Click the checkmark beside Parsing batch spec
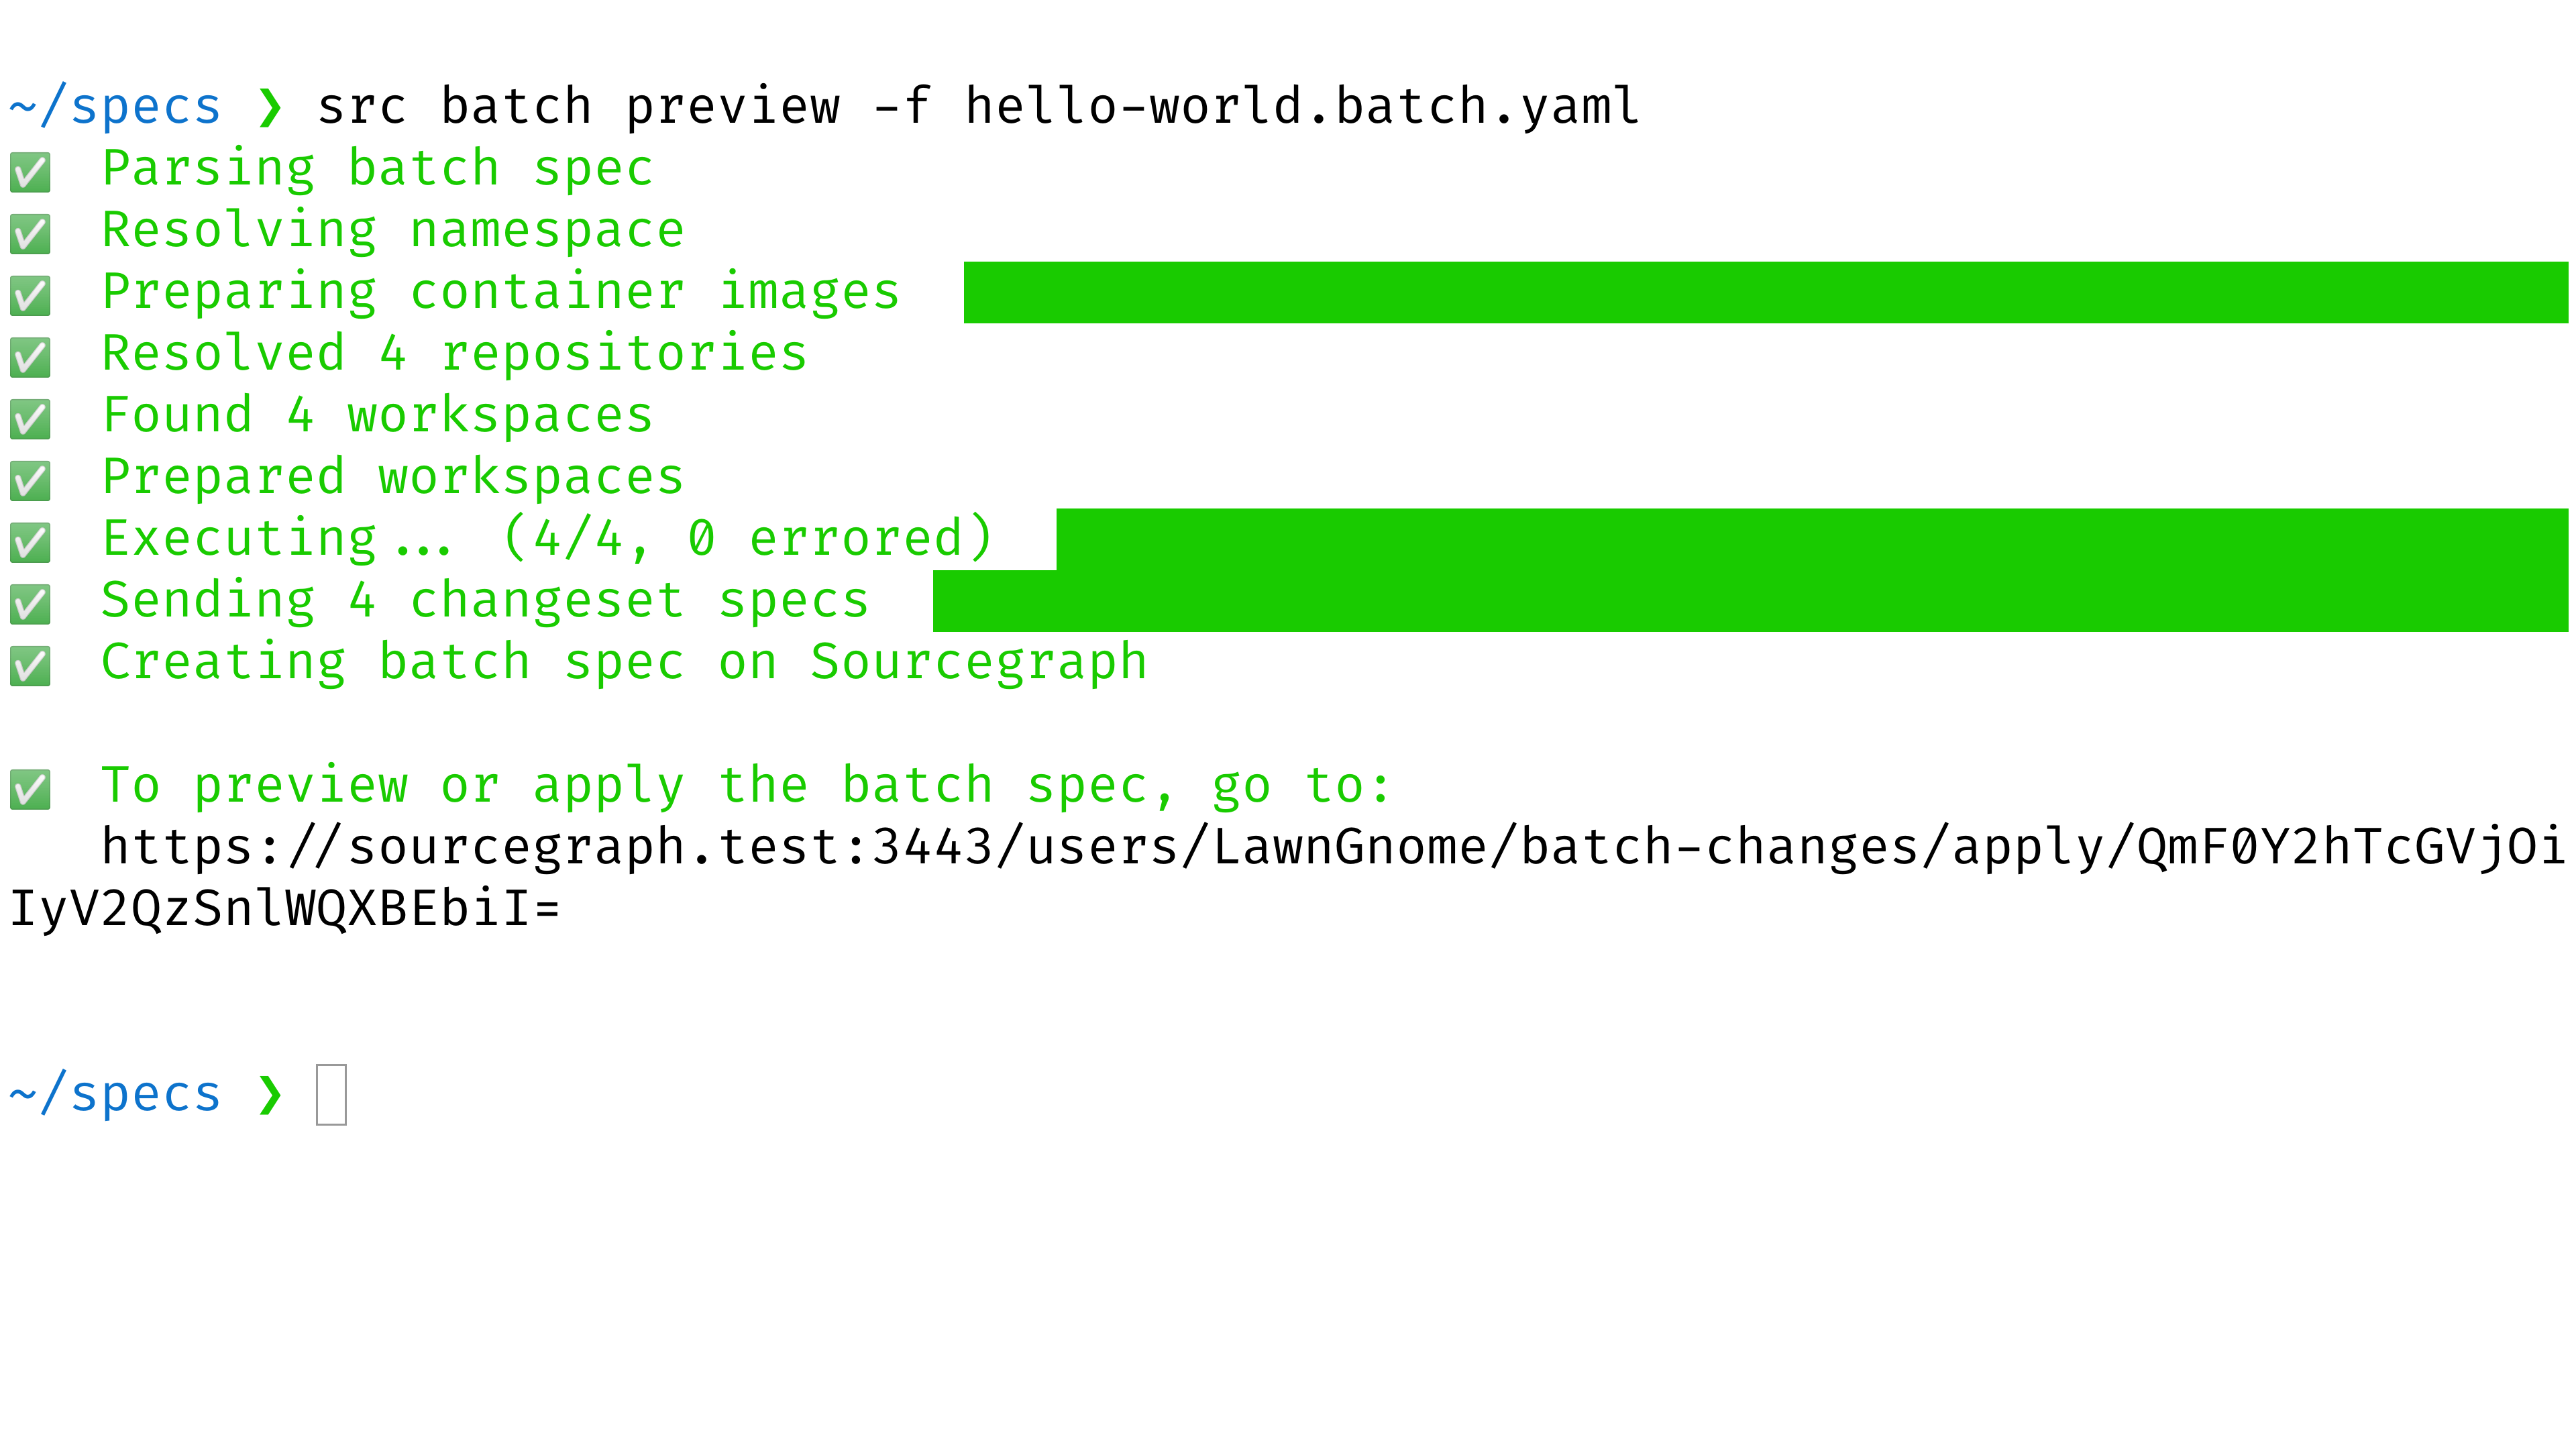Screen dimensions: 2576x1449 pyautogui.click(x=30, y=171)
